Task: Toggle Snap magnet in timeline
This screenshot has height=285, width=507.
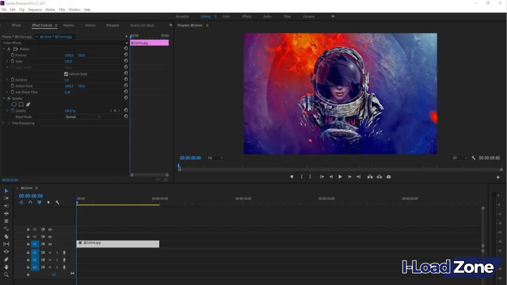Action: click(x=30, y=202)
